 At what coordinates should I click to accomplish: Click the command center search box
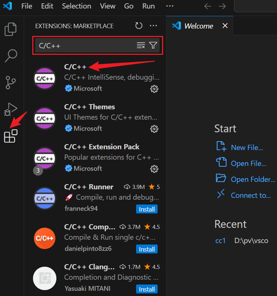[x=256, y=6]
